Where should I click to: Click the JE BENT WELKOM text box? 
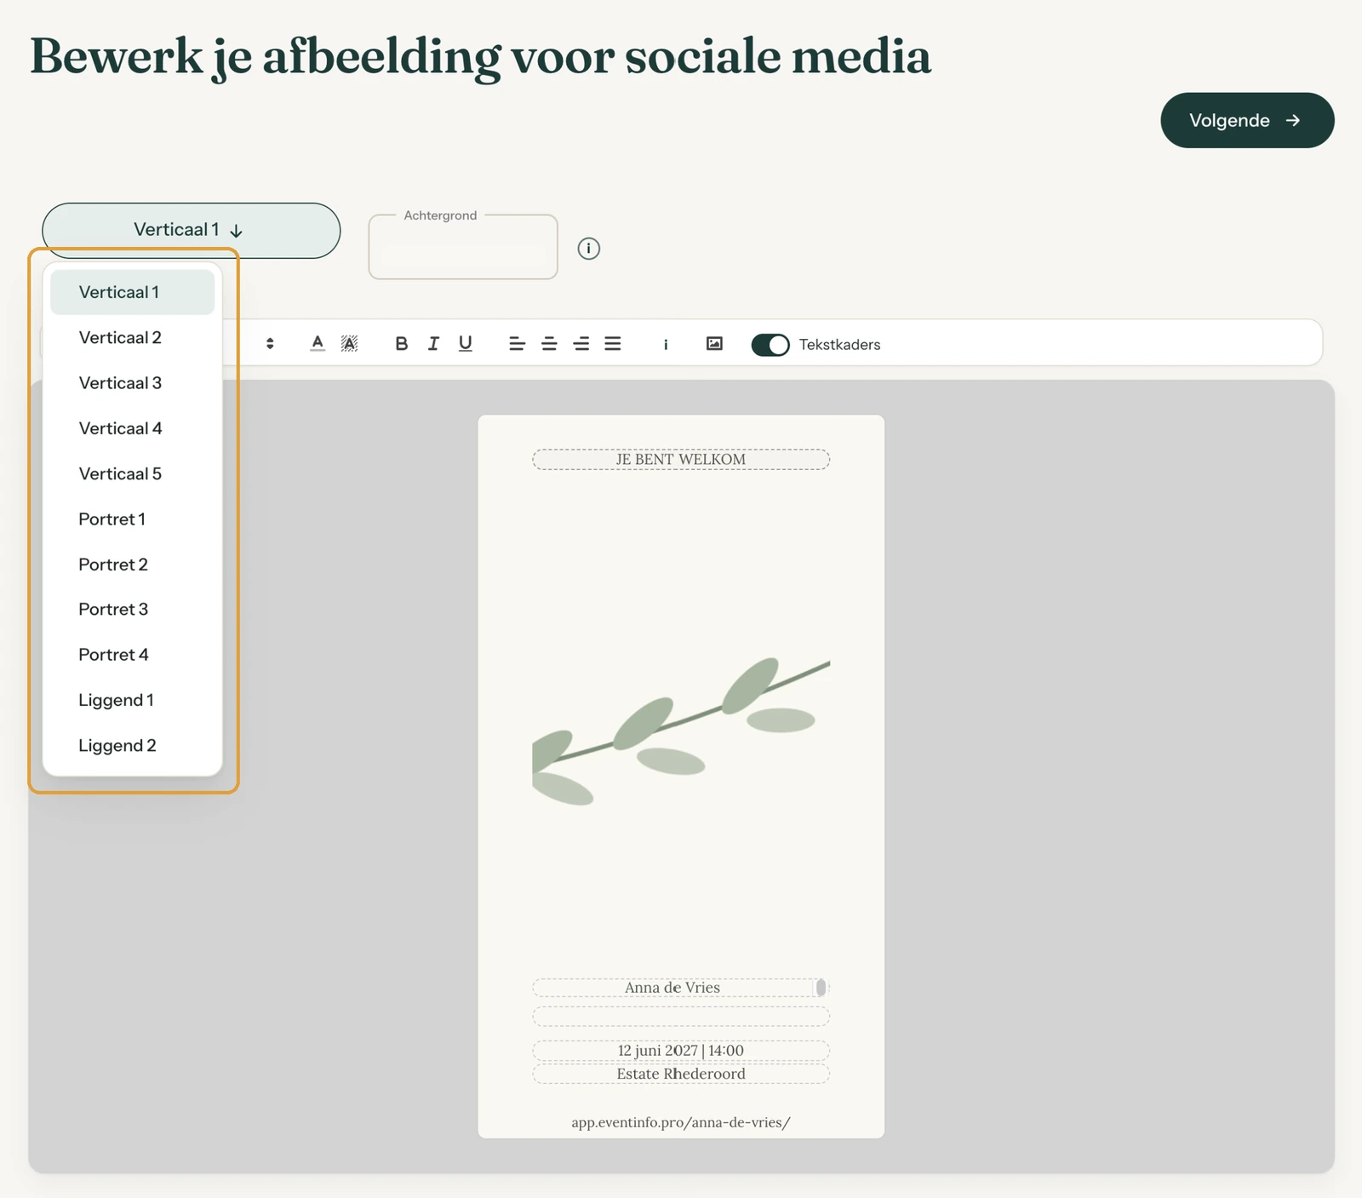(x=681, y=460)
